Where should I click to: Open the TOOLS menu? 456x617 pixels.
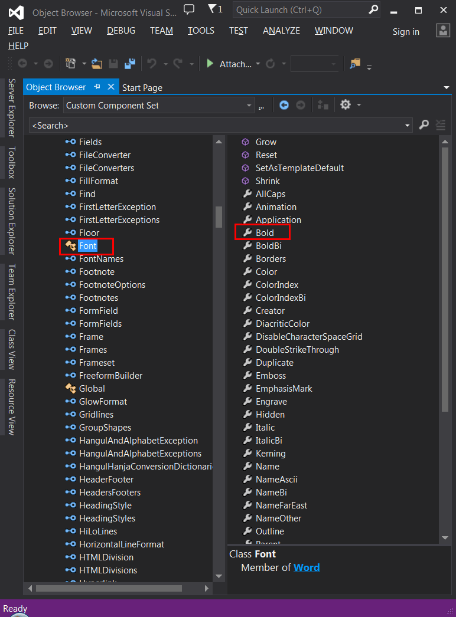point(201,31)
